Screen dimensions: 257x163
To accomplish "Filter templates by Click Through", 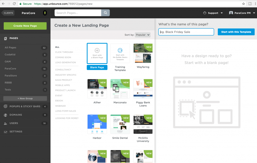I will (64, 52).
